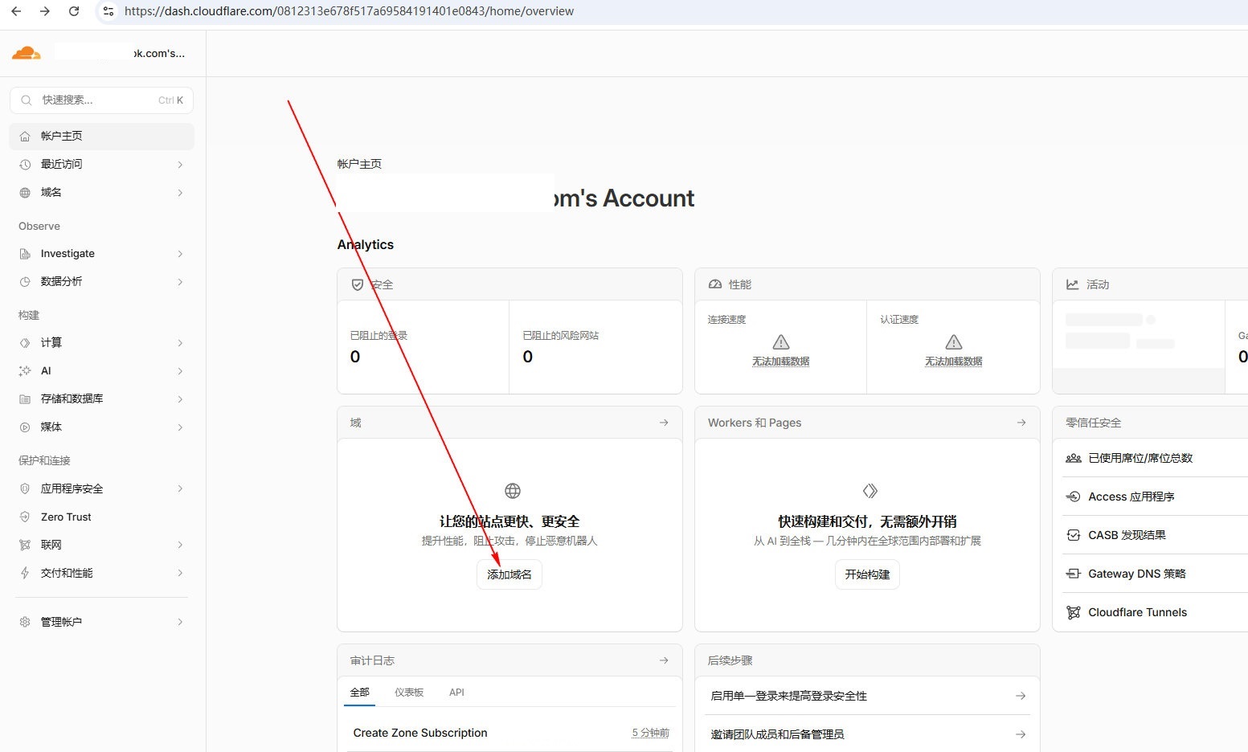This screenshot has height=752, width=1248.
Task: Click the sparkle icon beside AI
Action: [x=25, y=371]
